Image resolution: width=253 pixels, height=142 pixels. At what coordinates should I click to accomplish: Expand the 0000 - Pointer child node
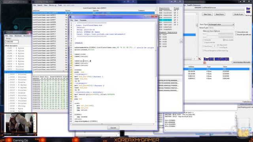click(x=9, y=75)
